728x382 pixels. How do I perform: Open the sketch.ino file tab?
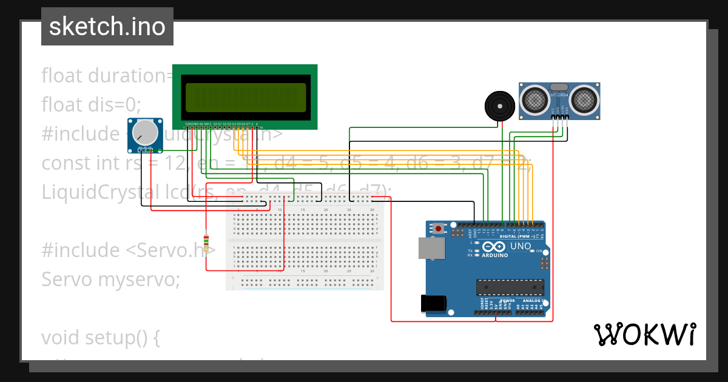107,27
